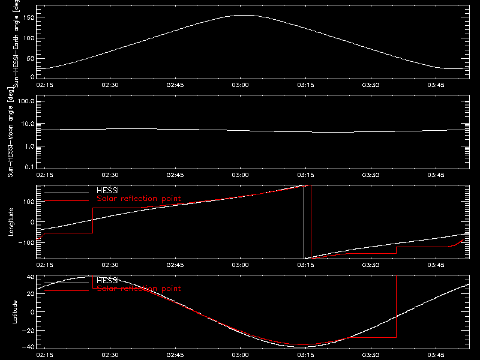Click the 0 tick on the Longitude axis
The height and width of the screenshot is (360, 480).
tap(32, 222)
